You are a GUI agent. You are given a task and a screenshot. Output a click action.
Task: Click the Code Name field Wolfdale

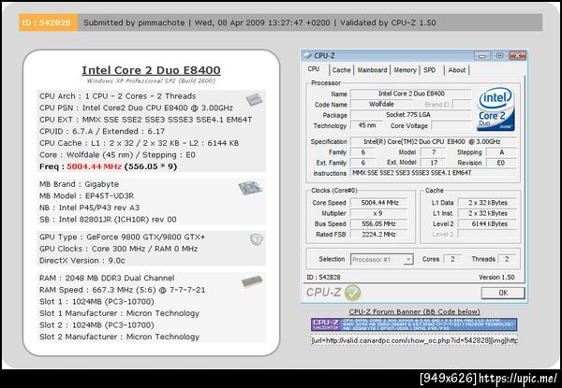click(x=381, y=105)
